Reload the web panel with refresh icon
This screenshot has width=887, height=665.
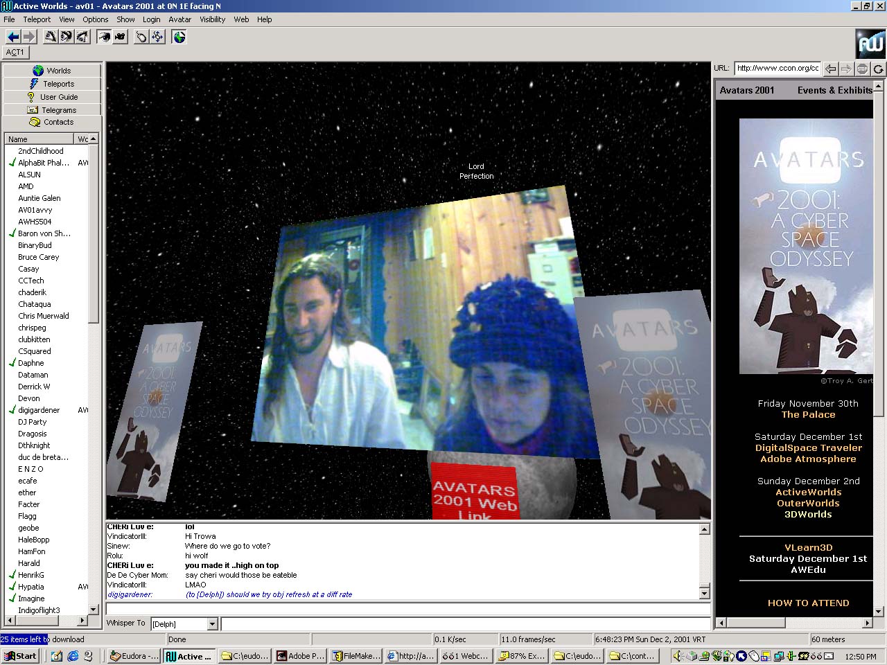(878, 69)
